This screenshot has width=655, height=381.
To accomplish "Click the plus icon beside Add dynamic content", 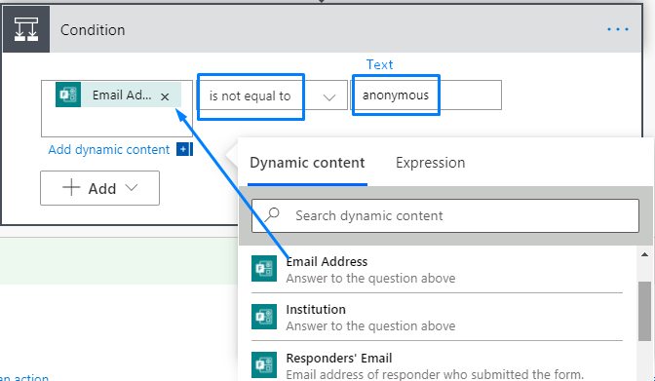I will pyautogui.click(x=182, y=149).
